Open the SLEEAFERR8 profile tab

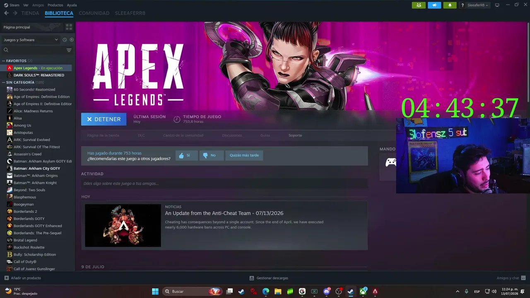tap(130, 13)
